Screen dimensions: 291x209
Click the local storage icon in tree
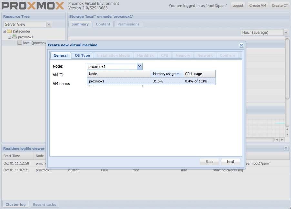coord(20,43)
